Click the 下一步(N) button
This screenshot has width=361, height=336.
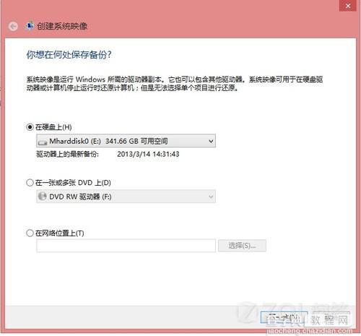284,317
